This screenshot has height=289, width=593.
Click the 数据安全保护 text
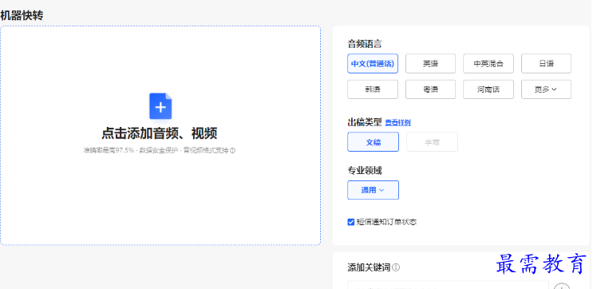pos(159,151)
